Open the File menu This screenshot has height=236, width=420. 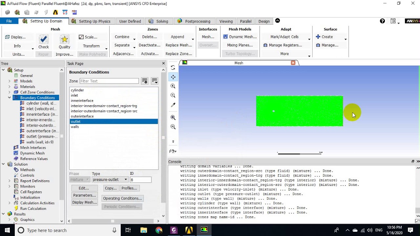[x=9, y=21]
